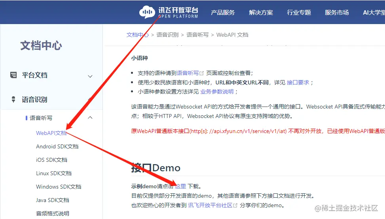
Task: Open the 产品服务 menu
Action: (x=223, y=13)
